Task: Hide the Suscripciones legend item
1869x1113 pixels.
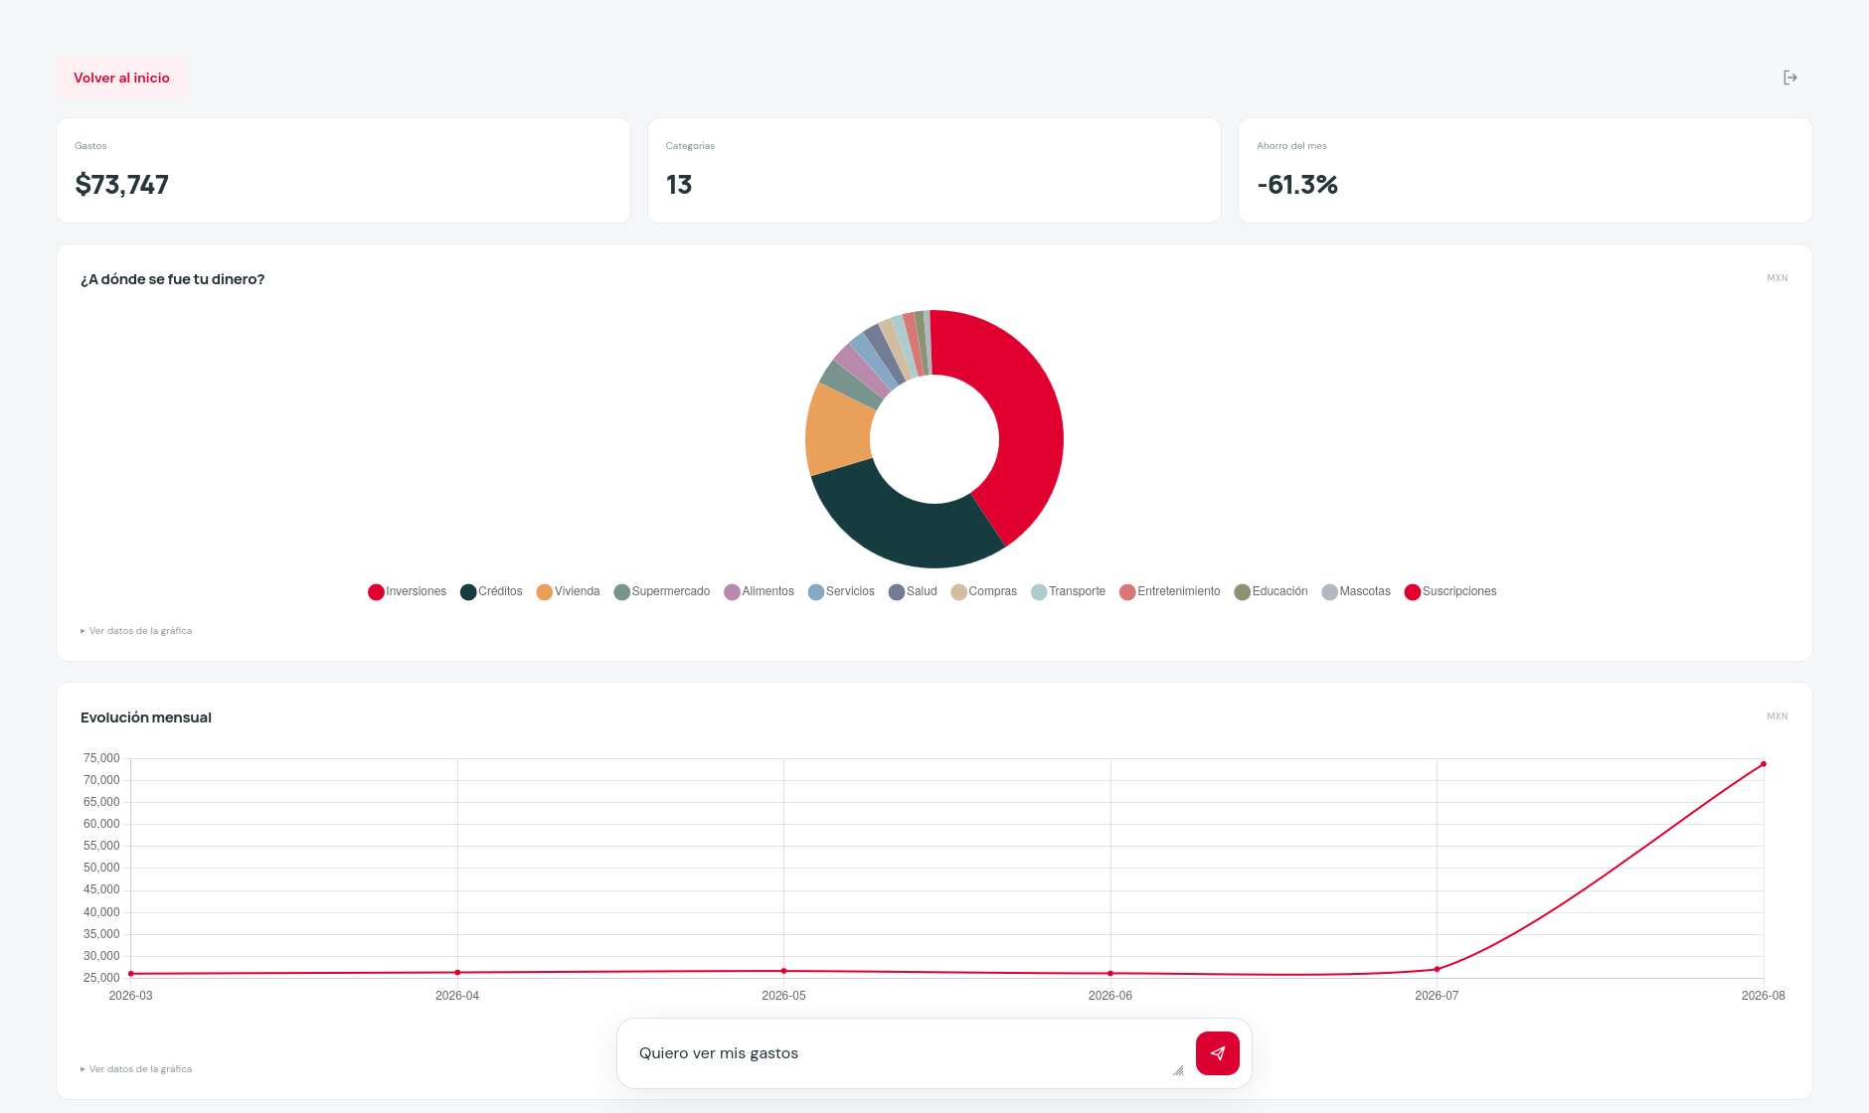Action: coord(1450,591)
